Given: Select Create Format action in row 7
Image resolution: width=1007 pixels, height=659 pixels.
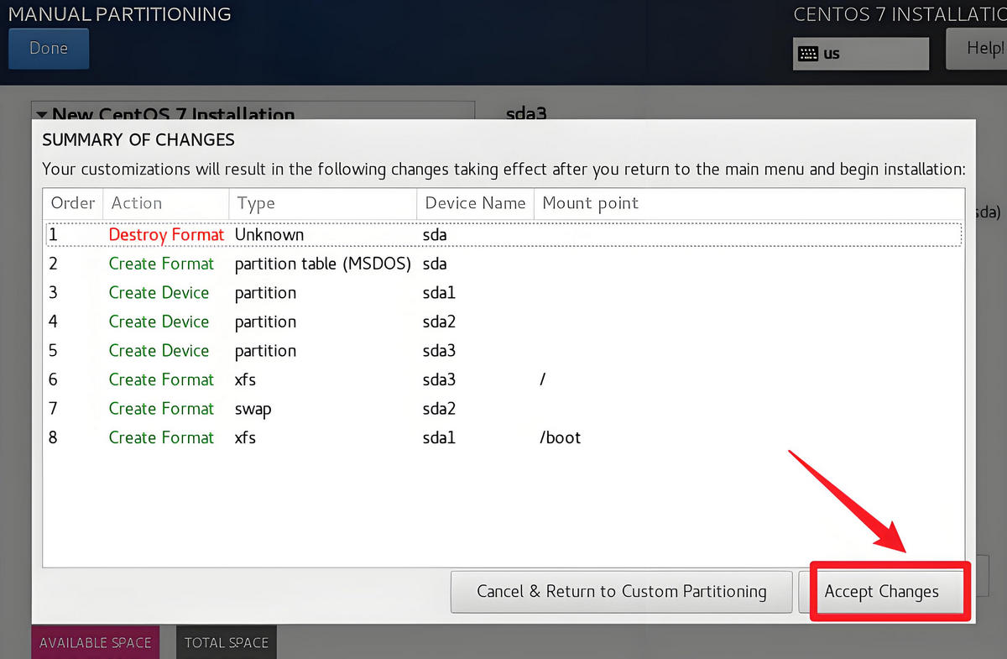Looking at the screenshot, I should tap(161, 409).
